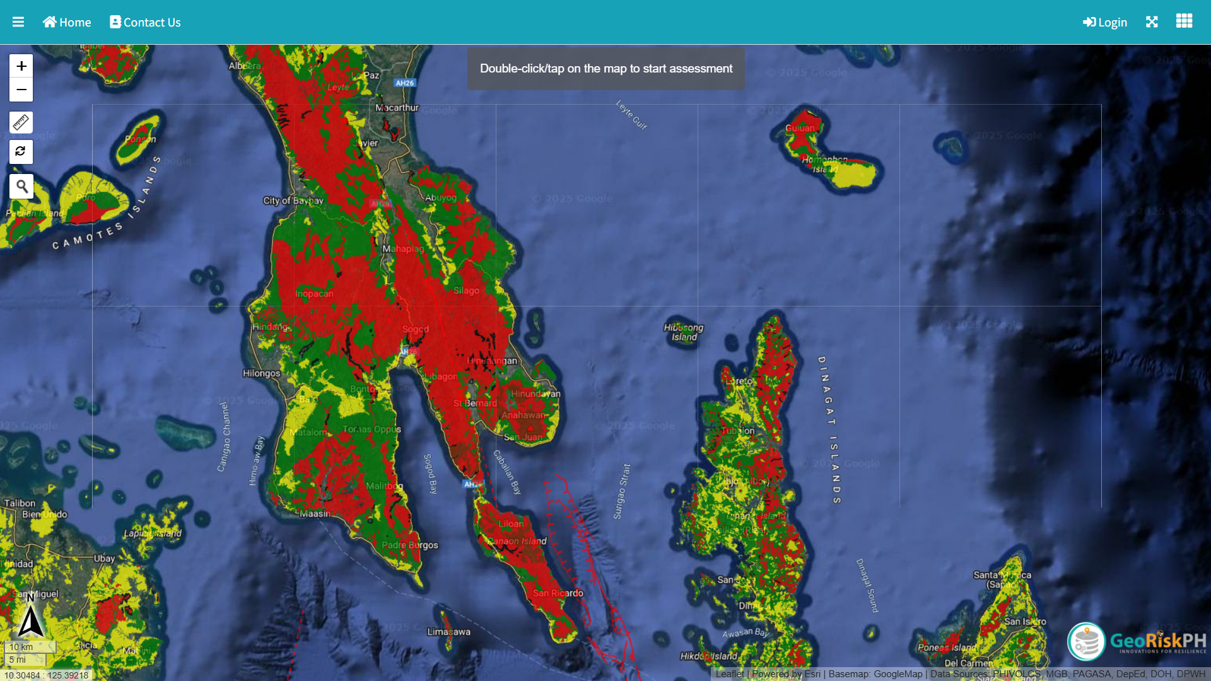Viewport: 1211px width, 681px height.
Task: Open the map search tool
Action: (21, 187)
